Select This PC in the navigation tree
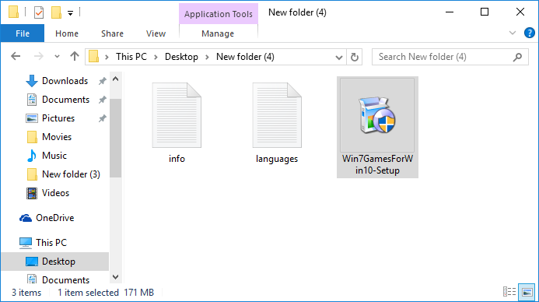The height and width of the screenshot is (302, 539). [x=51, y=243]
